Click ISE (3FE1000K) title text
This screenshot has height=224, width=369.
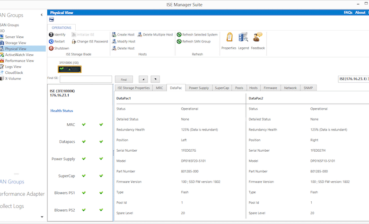point(62,91)
